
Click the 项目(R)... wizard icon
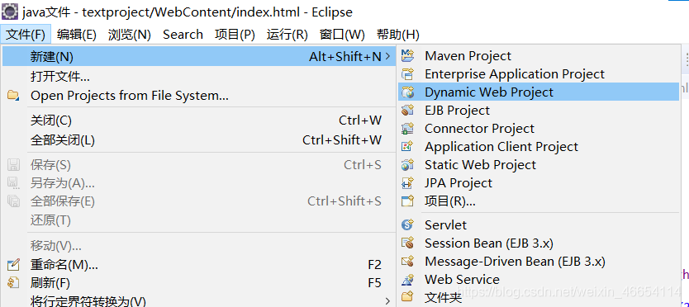tap(408, 201)
